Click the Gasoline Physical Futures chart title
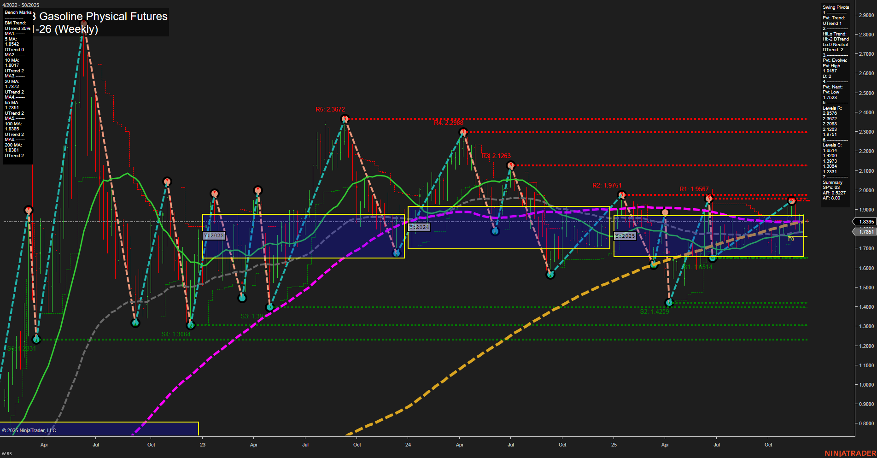Screen dimensions: 877x458 [x=101, y=17]
